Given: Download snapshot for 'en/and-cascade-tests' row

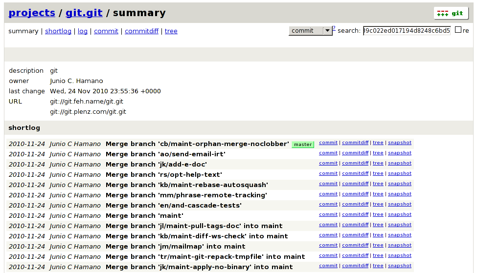Looking at the screenshot, I should click(x=400, y=204).
